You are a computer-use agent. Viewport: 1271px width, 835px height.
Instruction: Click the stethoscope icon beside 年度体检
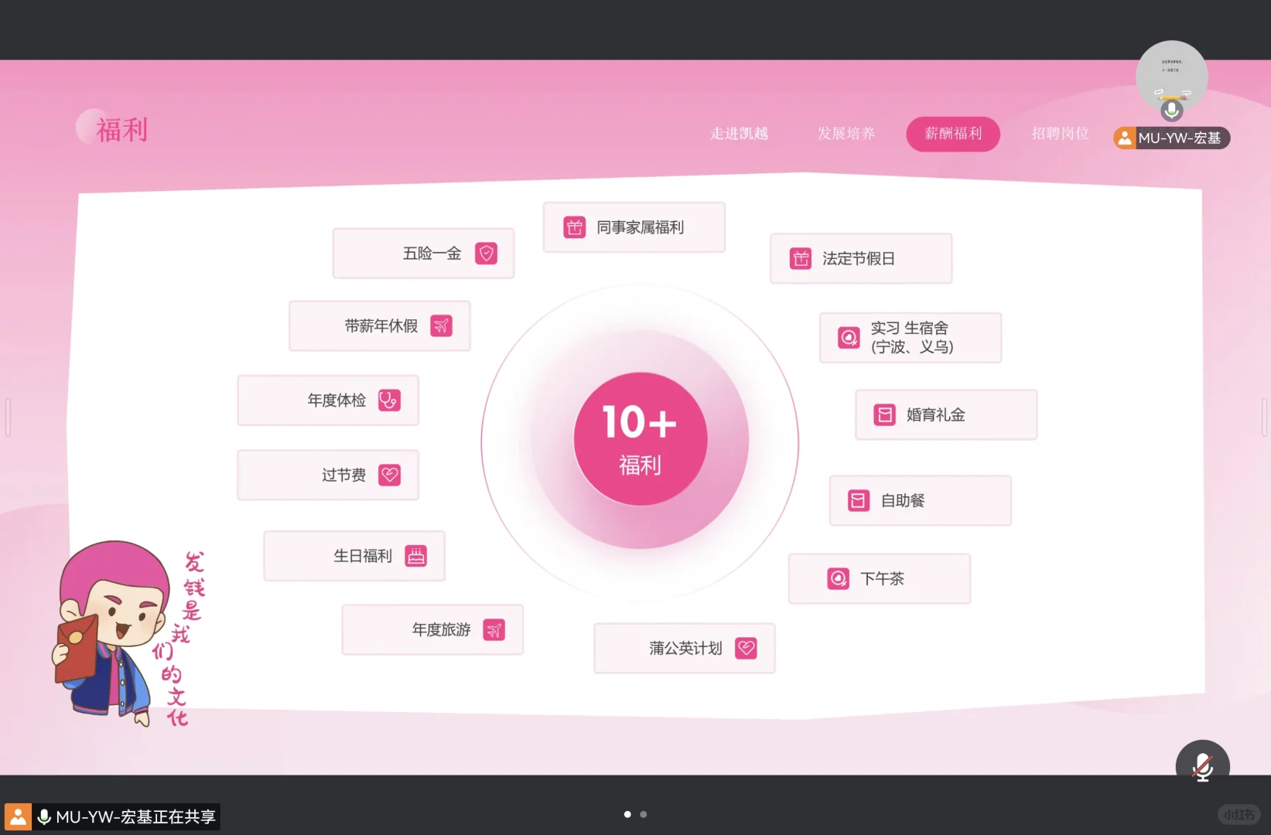point(389,400)
